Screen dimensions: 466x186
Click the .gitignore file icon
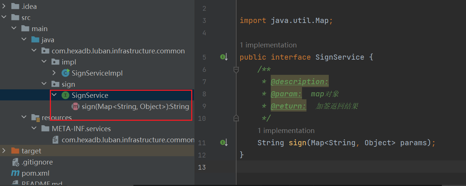point(15,162)
